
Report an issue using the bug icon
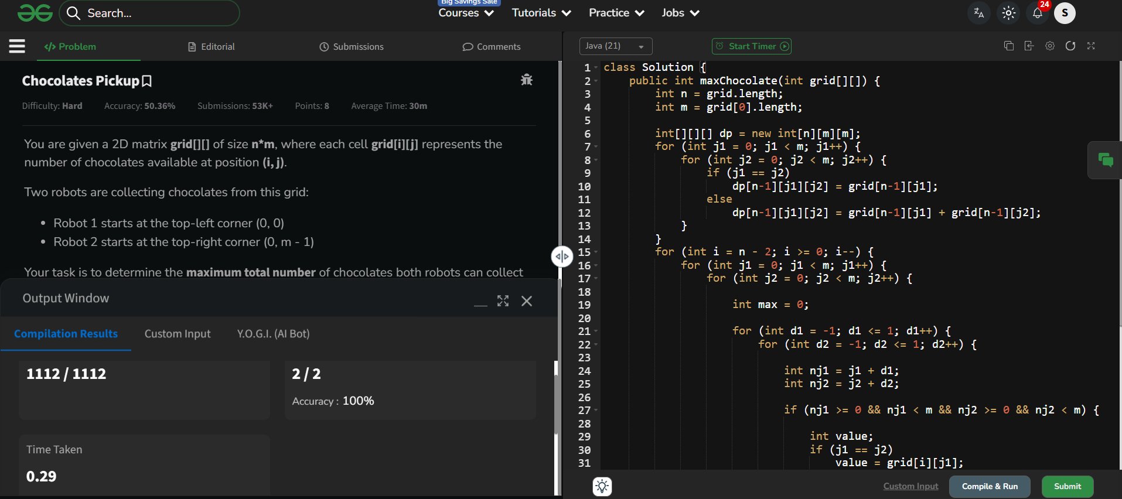(526, 80)
